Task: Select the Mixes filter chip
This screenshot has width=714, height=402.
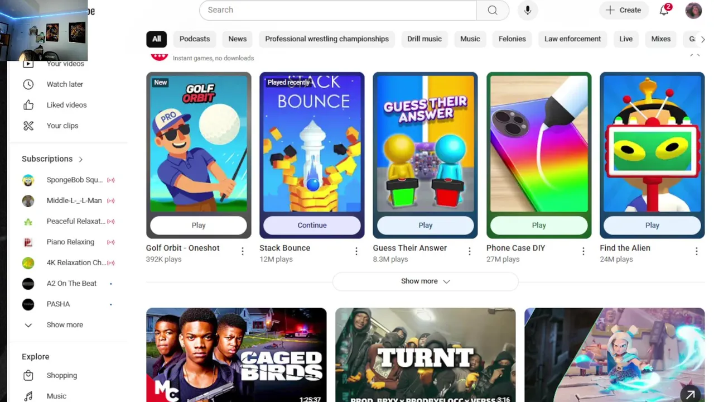Action: (x=661, y=39)
